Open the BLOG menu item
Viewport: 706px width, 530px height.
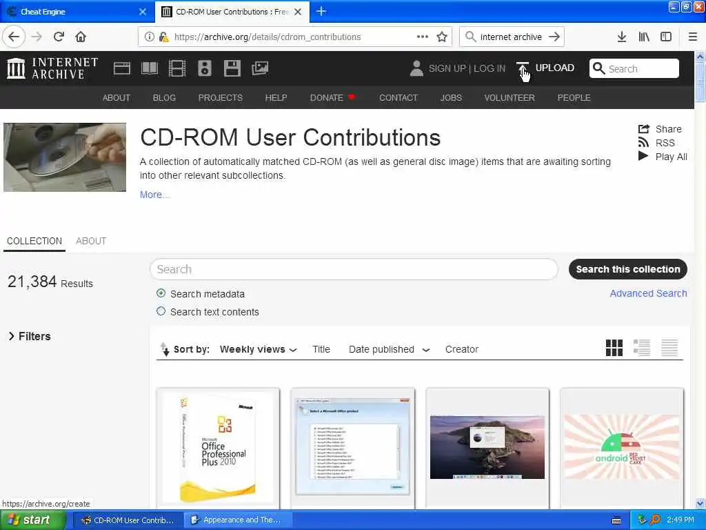tap(164, 98)
